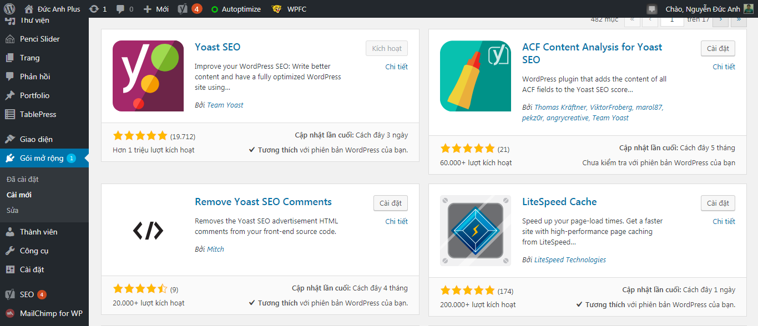Open the Mới (New) admin bar menu
The height and width of the screenshot is (326, 758).
click(156, 9)
